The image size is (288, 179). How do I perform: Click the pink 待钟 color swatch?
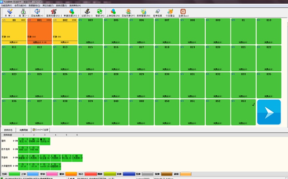pyautogui.click(x=52, y=174)
